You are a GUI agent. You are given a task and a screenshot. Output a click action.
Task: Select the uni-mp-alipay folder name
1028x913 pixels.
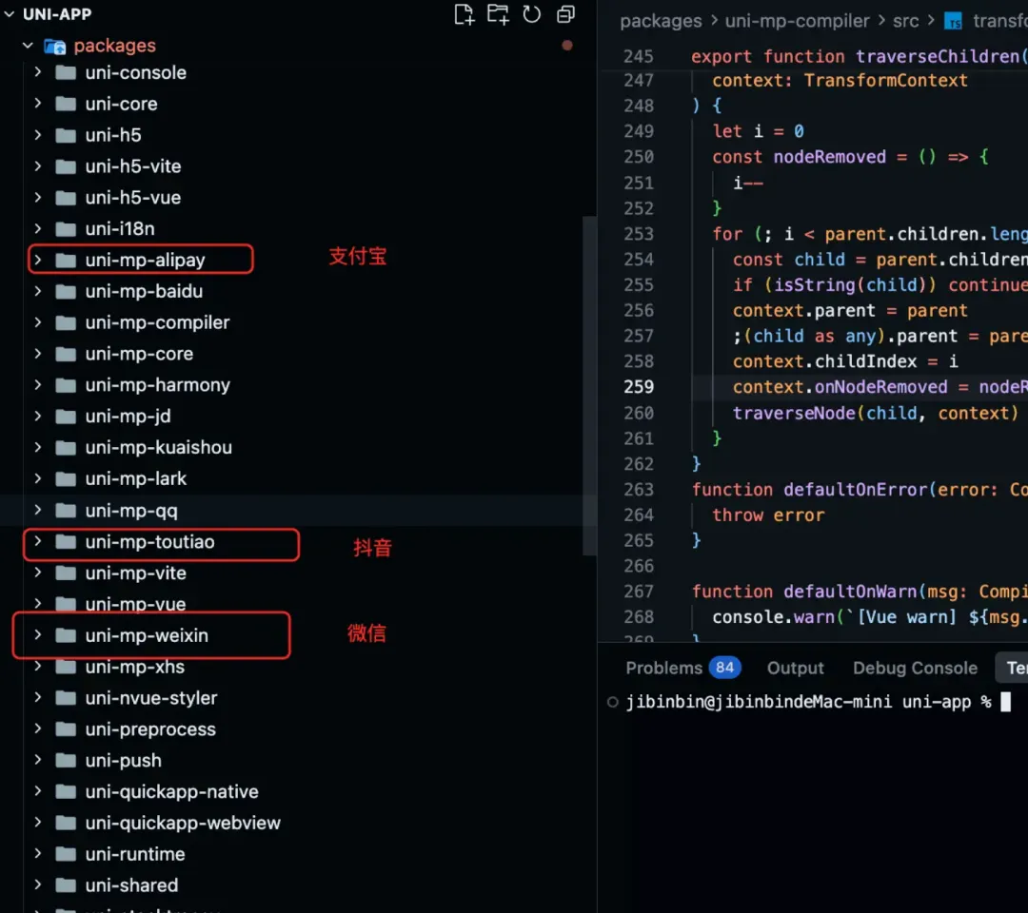pos(145,260)
